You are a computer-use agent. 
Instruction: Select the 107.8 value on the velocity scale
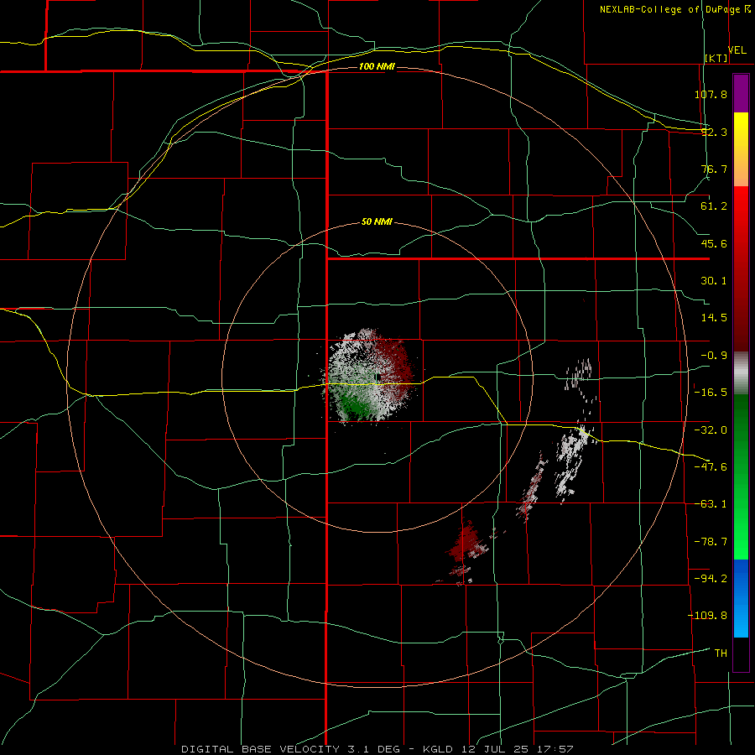pos(711,94)
